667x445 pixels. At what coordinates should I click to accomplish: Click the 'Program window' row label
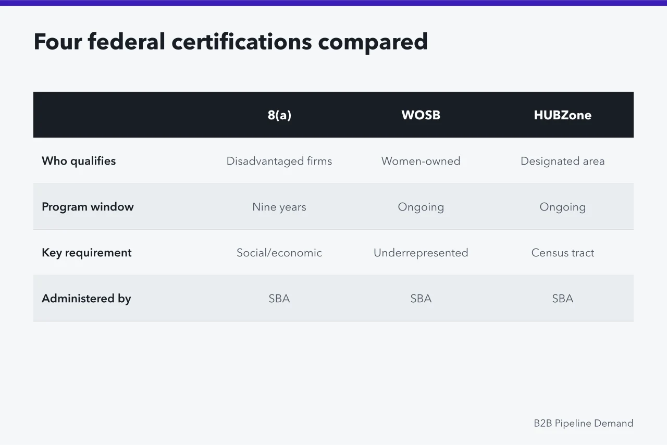coord(88,207)
